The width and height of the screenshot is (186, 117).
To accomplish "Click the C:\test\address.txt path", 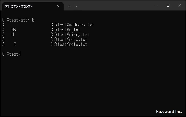I will (x=72, y=25).
